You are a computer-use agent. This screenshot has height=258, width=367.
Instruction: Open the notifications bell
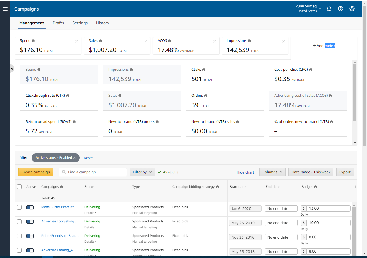click(329, 9)
